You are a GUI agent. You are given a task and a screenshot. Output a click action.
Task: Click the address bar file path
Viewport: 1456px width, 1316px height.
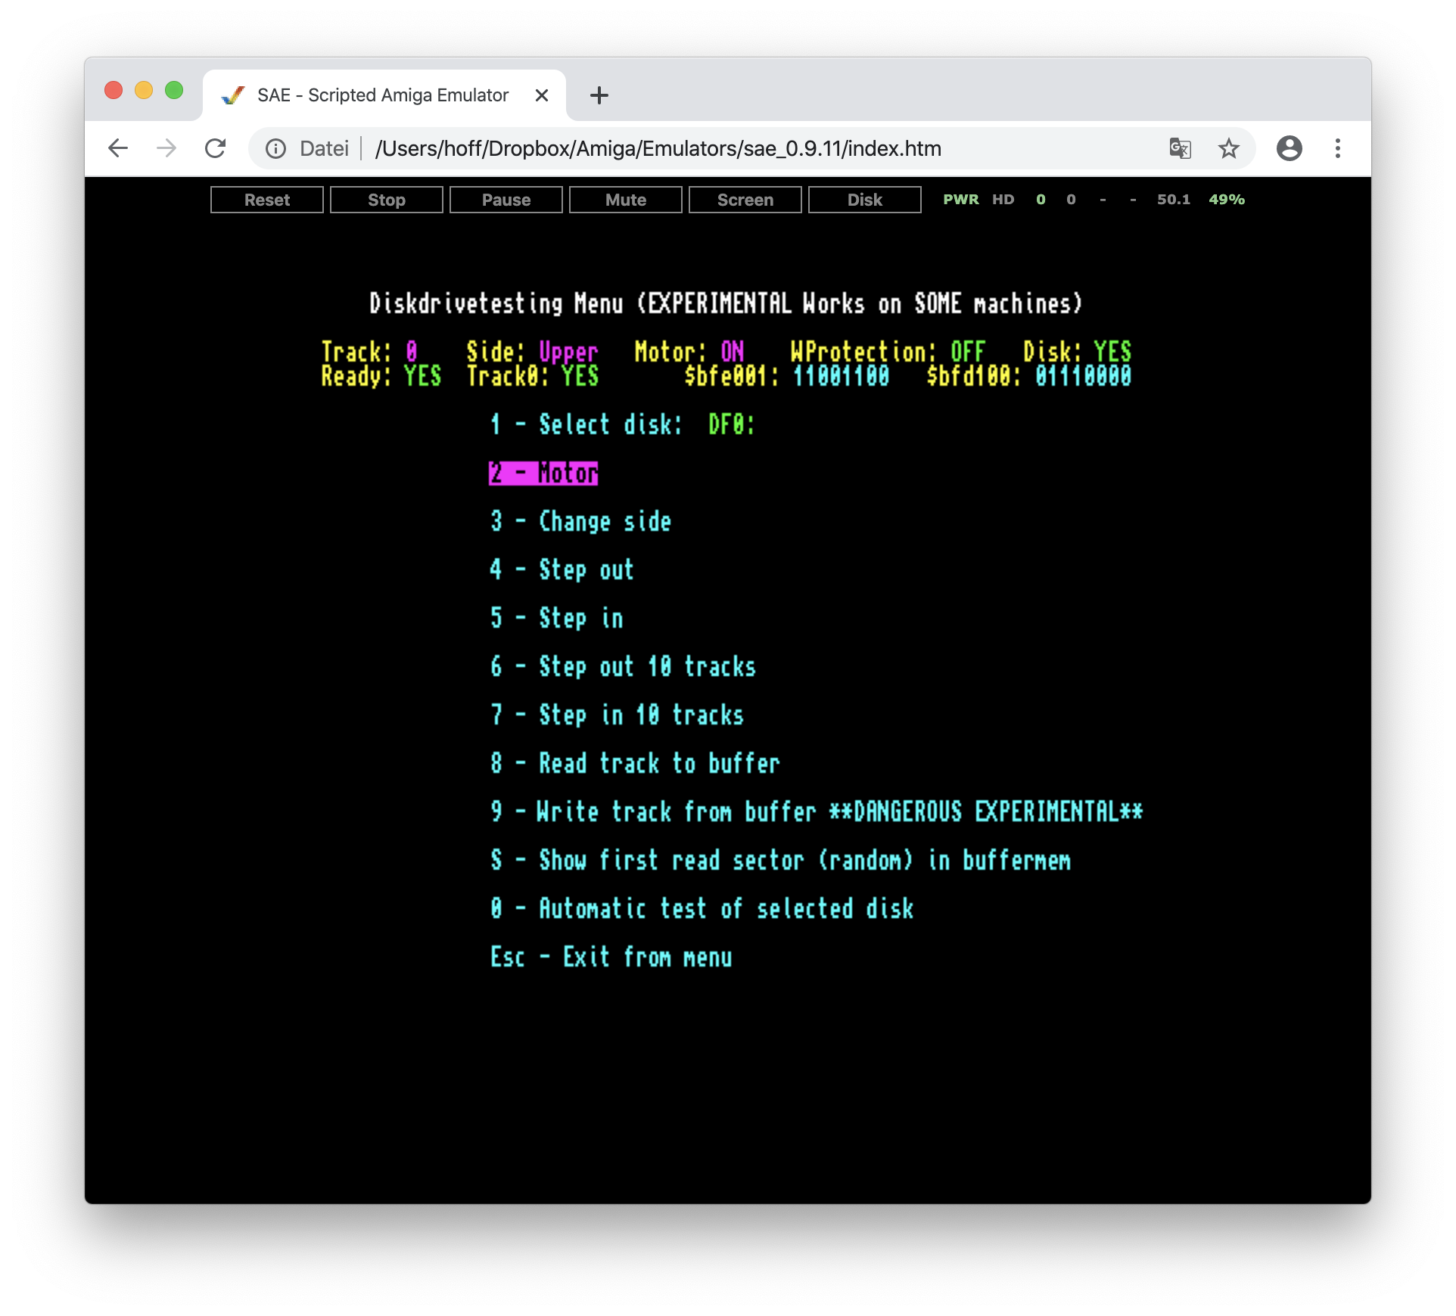click(658, 148)
